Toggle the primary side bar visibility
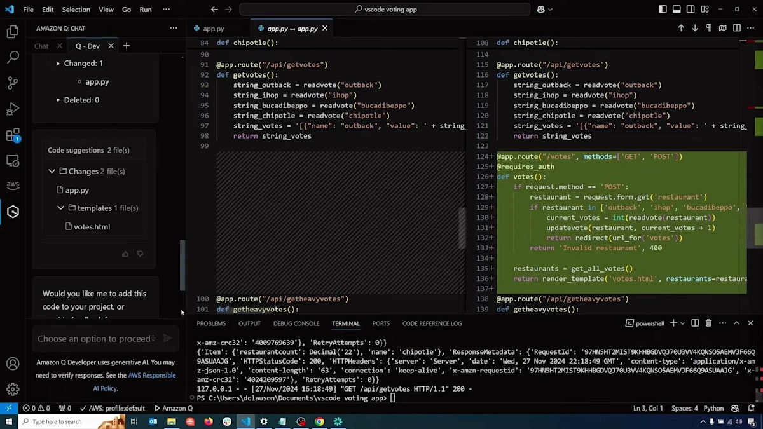 tap(663, 10)
